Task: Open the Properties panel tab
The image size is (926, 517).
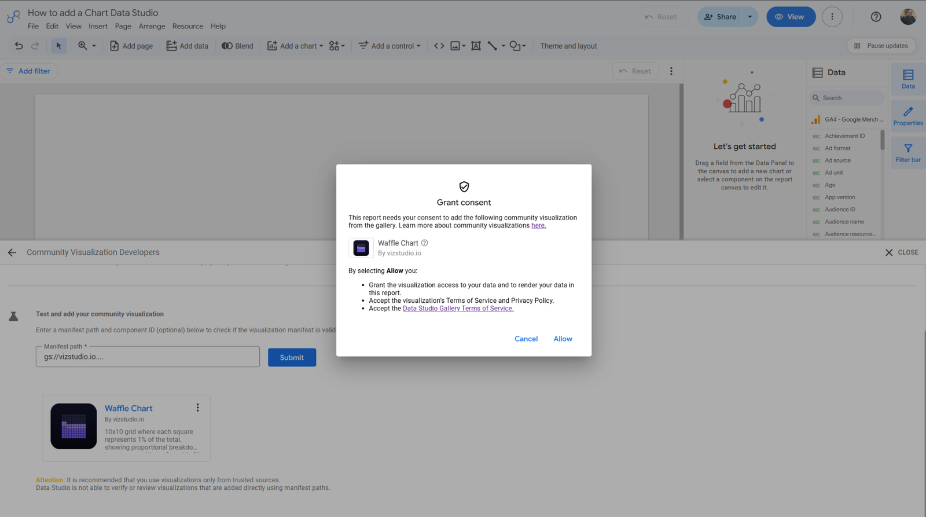Action: [x=908, y=116]
